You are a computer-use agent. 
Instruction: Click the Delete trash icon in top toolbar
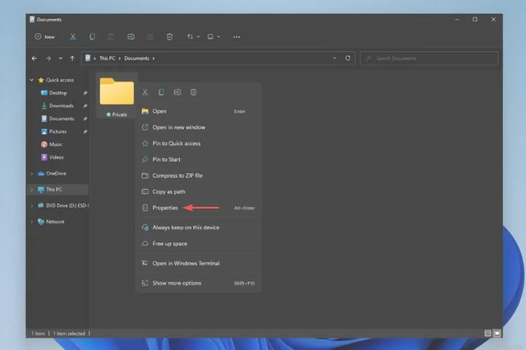(170, 37)
